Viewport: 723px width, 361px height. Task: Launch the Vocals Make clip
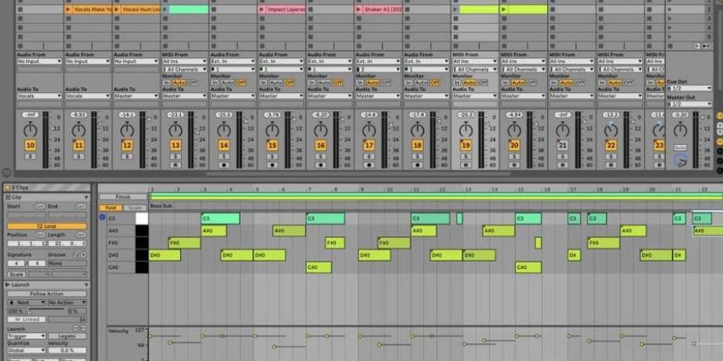69,9
